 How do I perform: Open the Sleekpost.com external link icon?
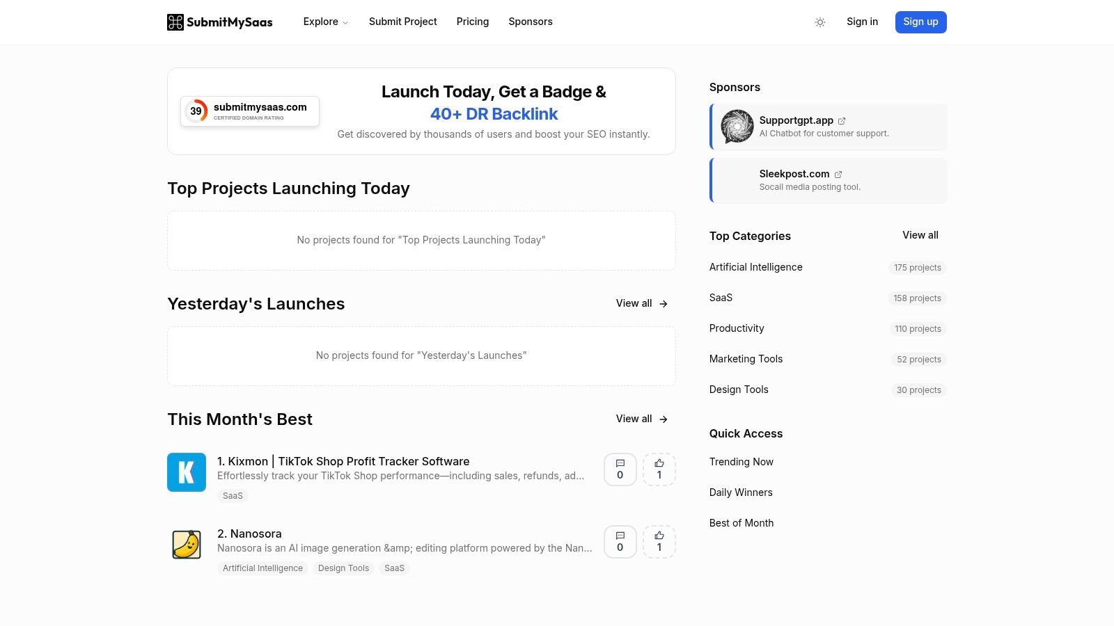coord(838,175)
